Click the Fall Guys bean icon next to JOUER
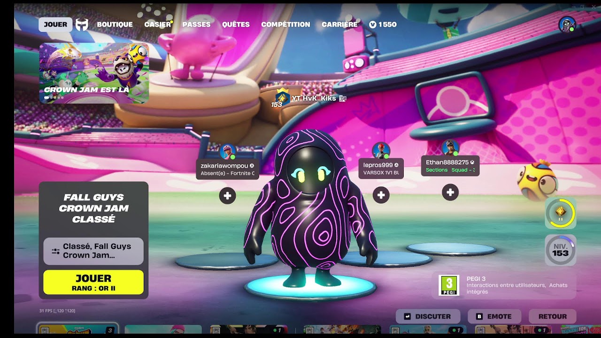The height and width of the screenshot is (338, 601). pyautogui.click(x=82, y=24)
